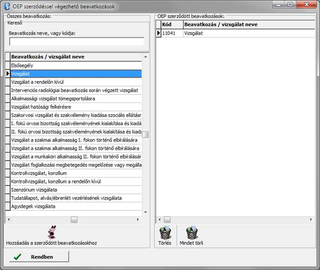Select Szenzórium vizsgálata entry
Viewport: 320px width, 270px height.
pos(76,190)
